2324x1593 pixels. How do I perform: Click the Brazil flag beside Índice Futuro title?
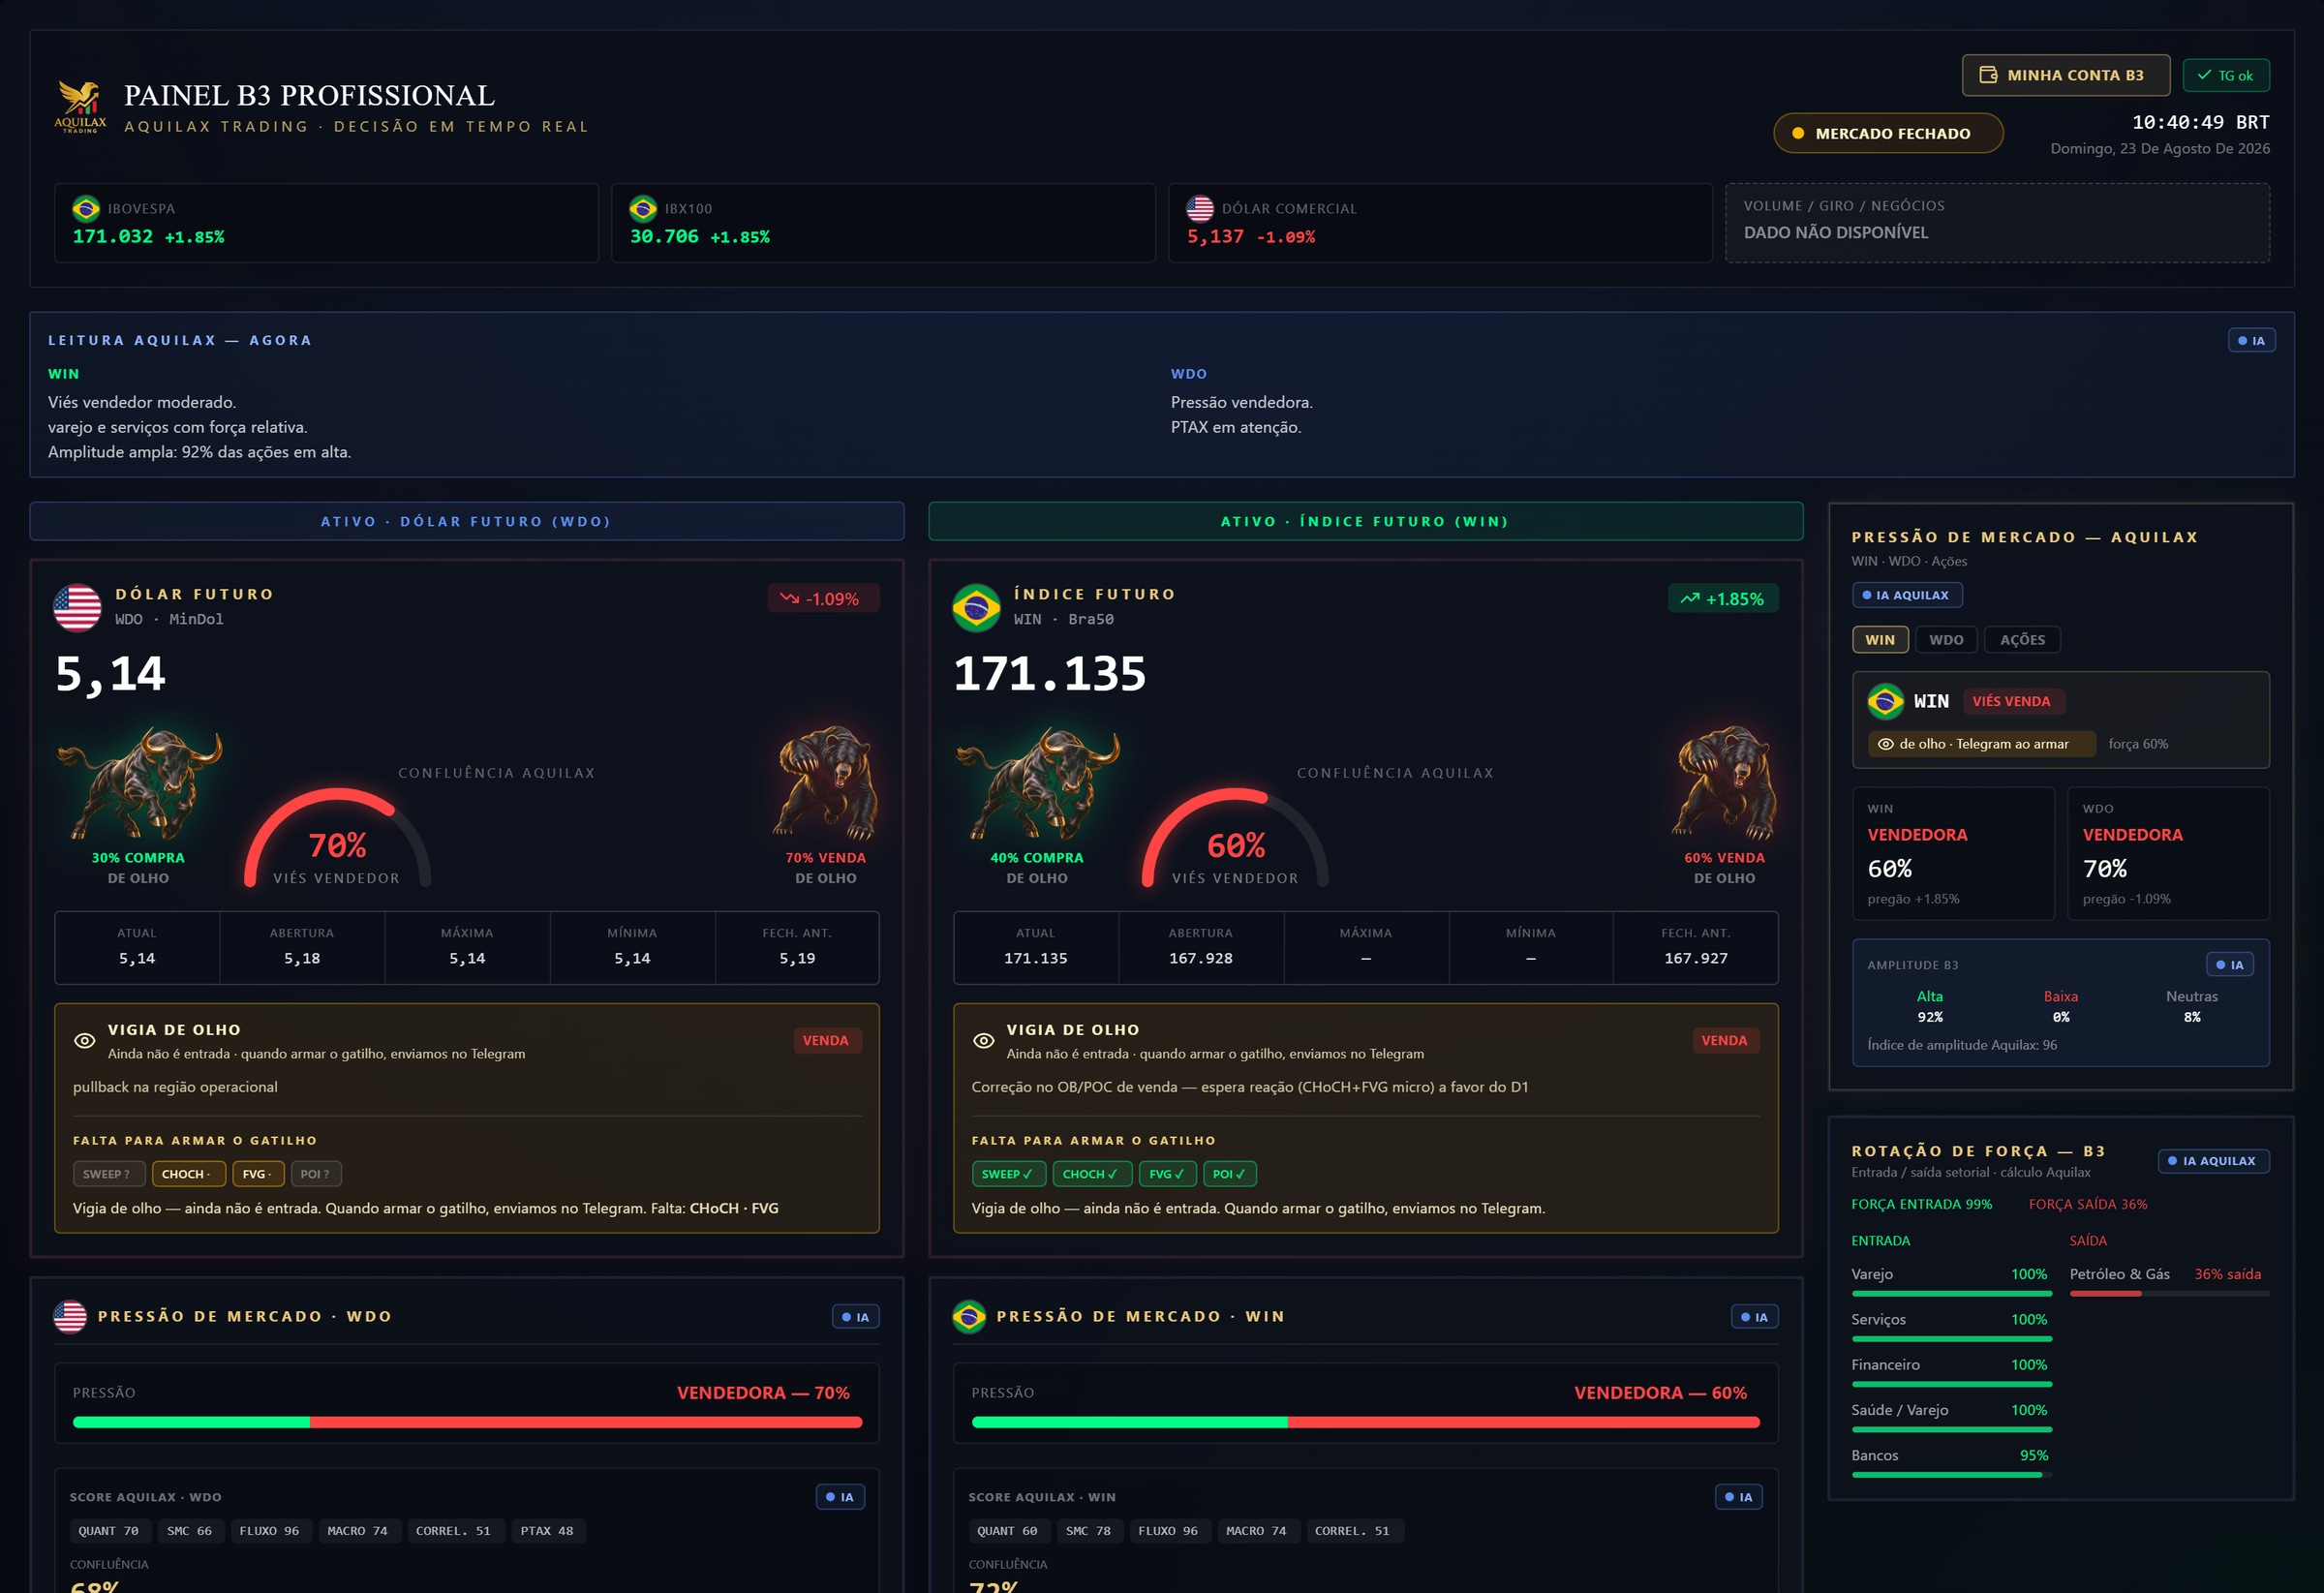(976, 607)
